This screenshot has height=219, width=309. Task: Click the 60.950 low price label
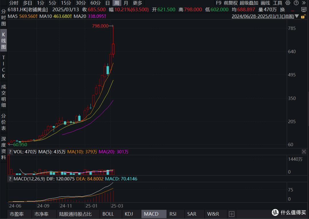tap(20, 145)
